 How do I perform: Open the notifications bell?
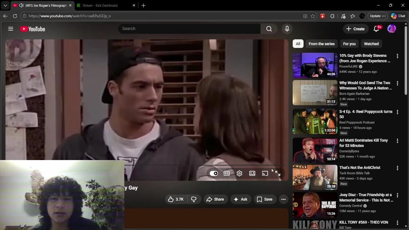376,29
